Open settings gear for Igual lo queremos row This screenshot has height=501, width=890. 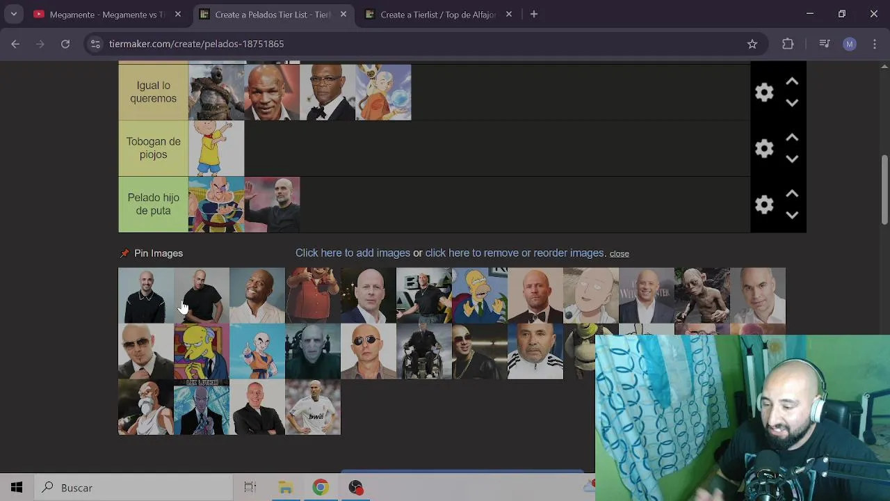pyautogui.click(x=764, y=93)
